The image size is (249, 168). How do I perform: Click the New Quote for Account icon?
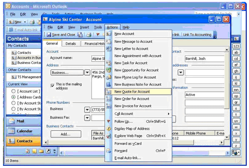tap(109, 92)
